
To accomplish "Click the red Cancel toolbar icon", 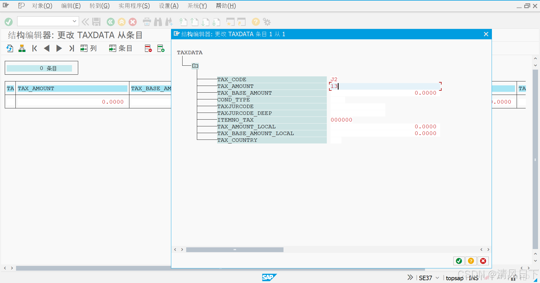I will 132,22.
